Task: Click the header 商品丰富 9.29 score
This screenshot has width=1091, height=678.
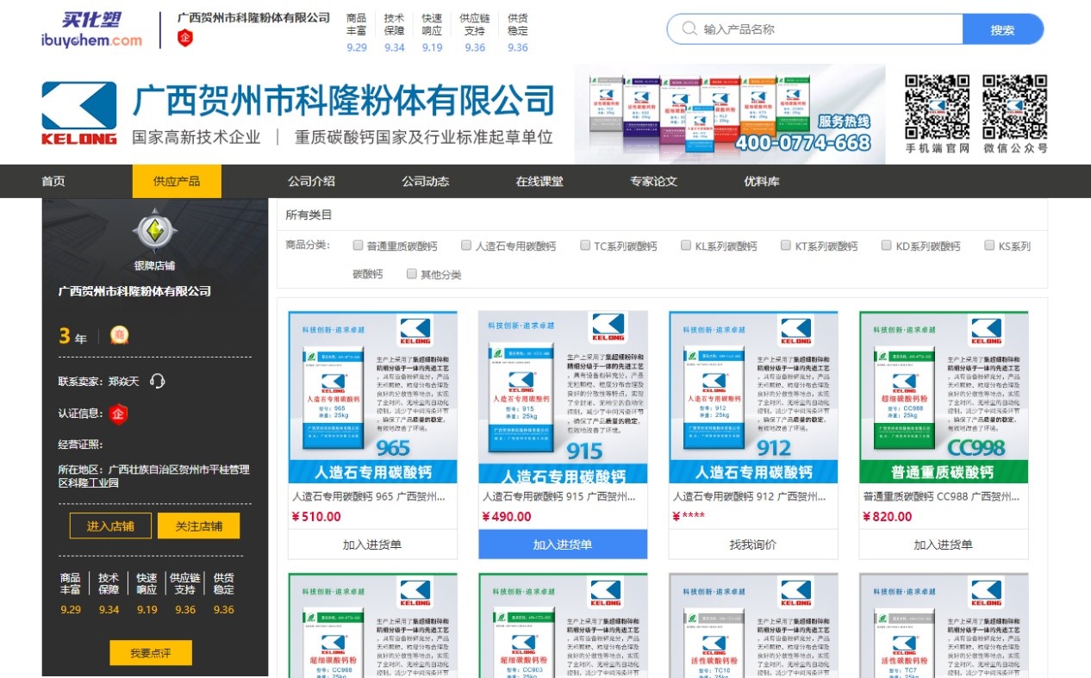Action: coord(357,33)
